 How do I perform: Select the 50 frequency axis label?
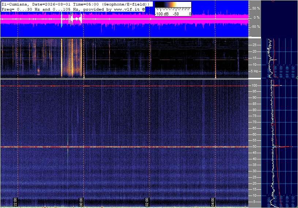(x=254, y=147)
